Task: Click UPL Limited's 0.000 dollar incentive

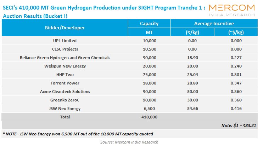Action: 236,41
